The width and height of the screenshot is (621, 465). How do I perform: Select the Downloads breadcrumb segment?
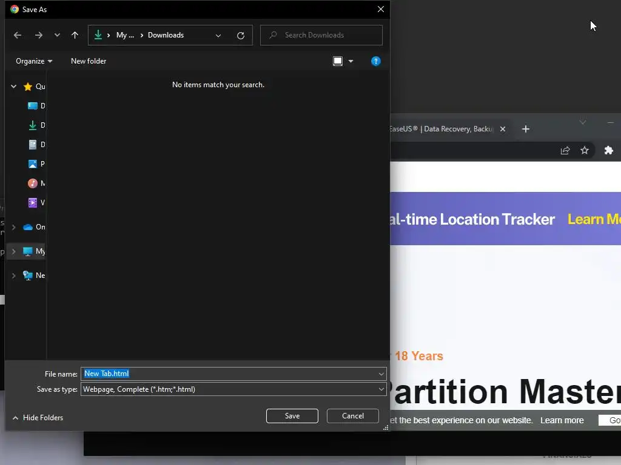click(166, 35)
